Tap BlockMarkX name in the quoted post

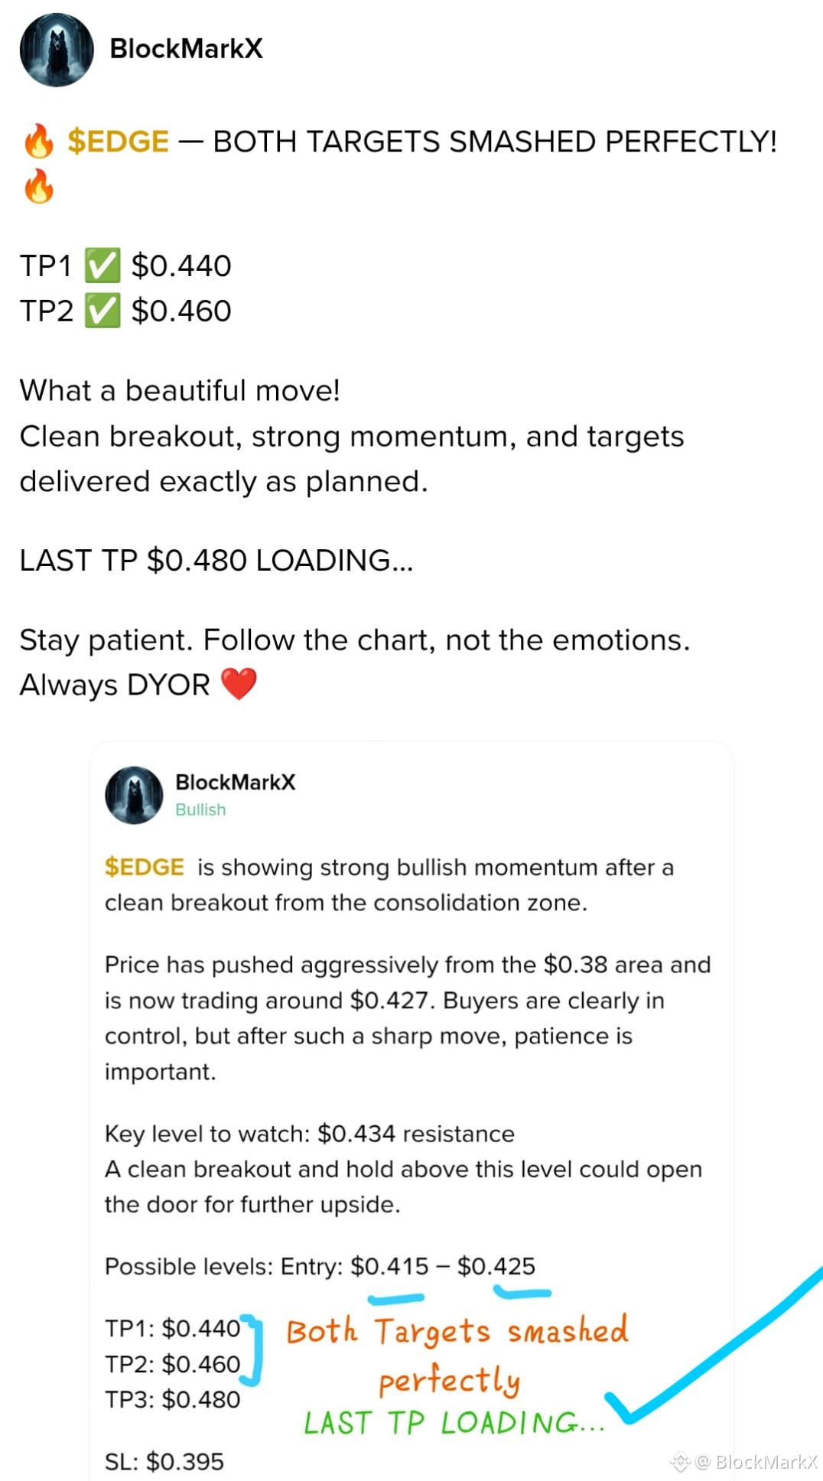tap(235, 782)
